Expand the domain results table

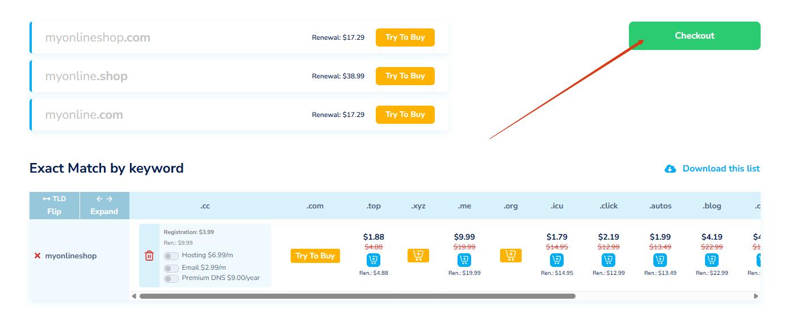click(x=104, y=206)
